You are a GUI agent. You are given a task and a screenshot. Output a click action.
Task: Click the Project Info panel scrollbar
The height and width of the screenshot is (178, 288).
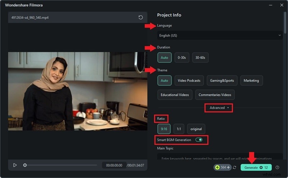tap(285, 23)
